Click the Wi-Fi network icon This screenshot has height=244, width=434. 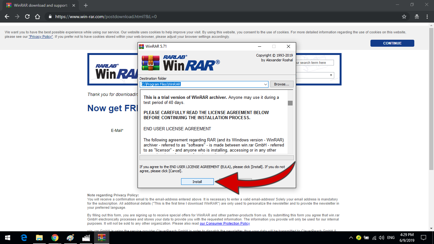coord(374,238)
